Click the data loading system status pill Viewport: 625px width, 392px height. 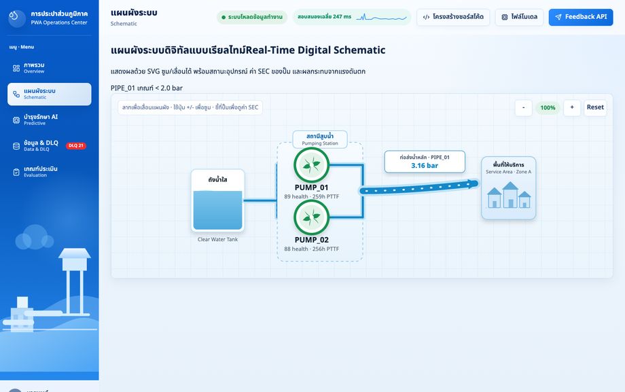[252, 17]
